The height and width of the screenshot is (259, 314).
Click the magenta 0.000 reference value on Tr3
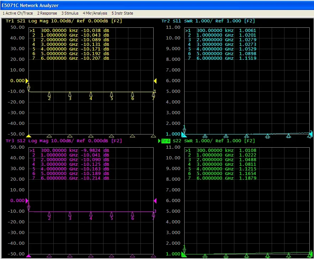pos(17,201)
